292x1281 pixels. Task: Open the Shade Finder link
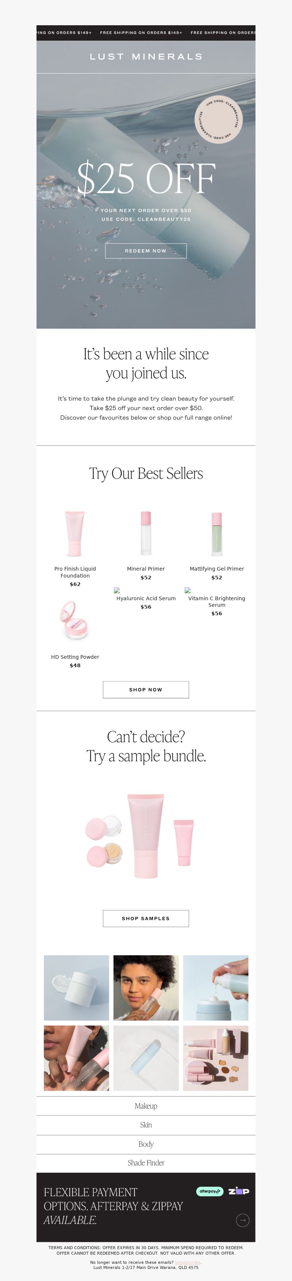(146, 1163)
